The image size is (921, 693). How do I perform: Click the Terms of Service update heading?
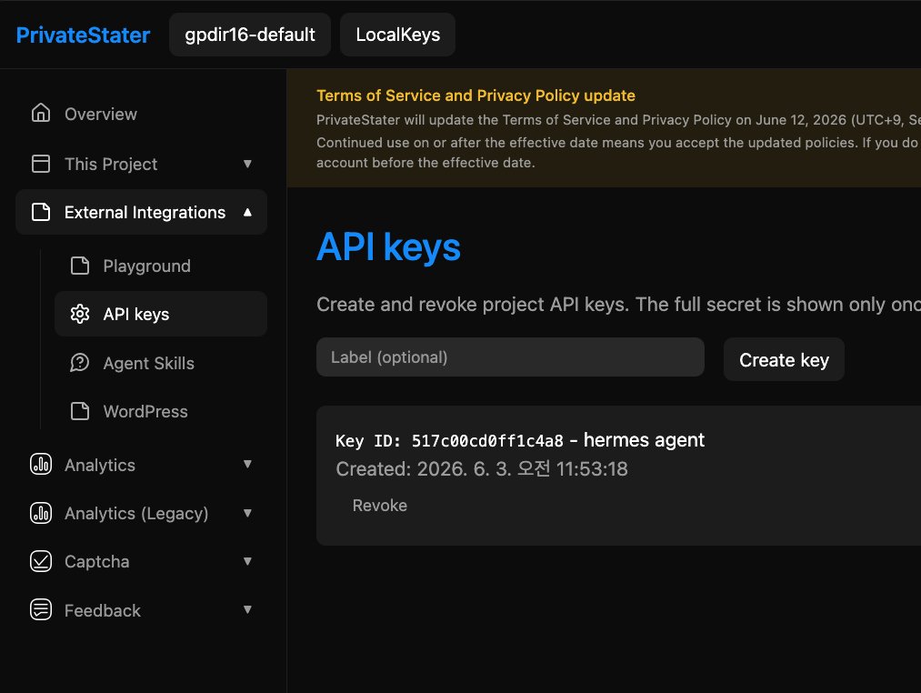point(476,95)
